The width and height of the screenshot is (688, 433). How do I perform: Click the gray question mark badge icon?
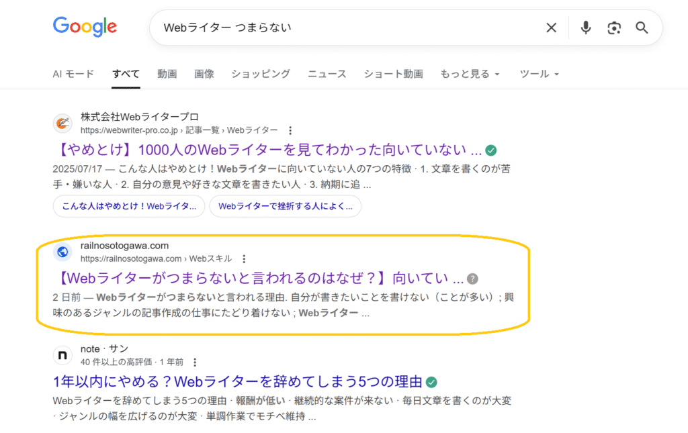pyautogui.click(x=472, y=279)
